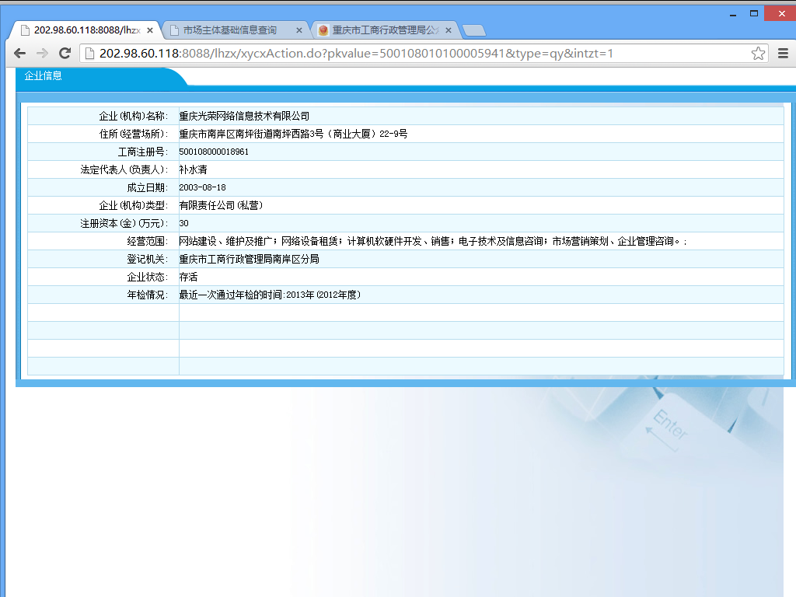This screenshot has height=597, width=796.
Task: Click the label 注册资本(金)(万元)
Action: pyautogui.click(x=124, y=223)
